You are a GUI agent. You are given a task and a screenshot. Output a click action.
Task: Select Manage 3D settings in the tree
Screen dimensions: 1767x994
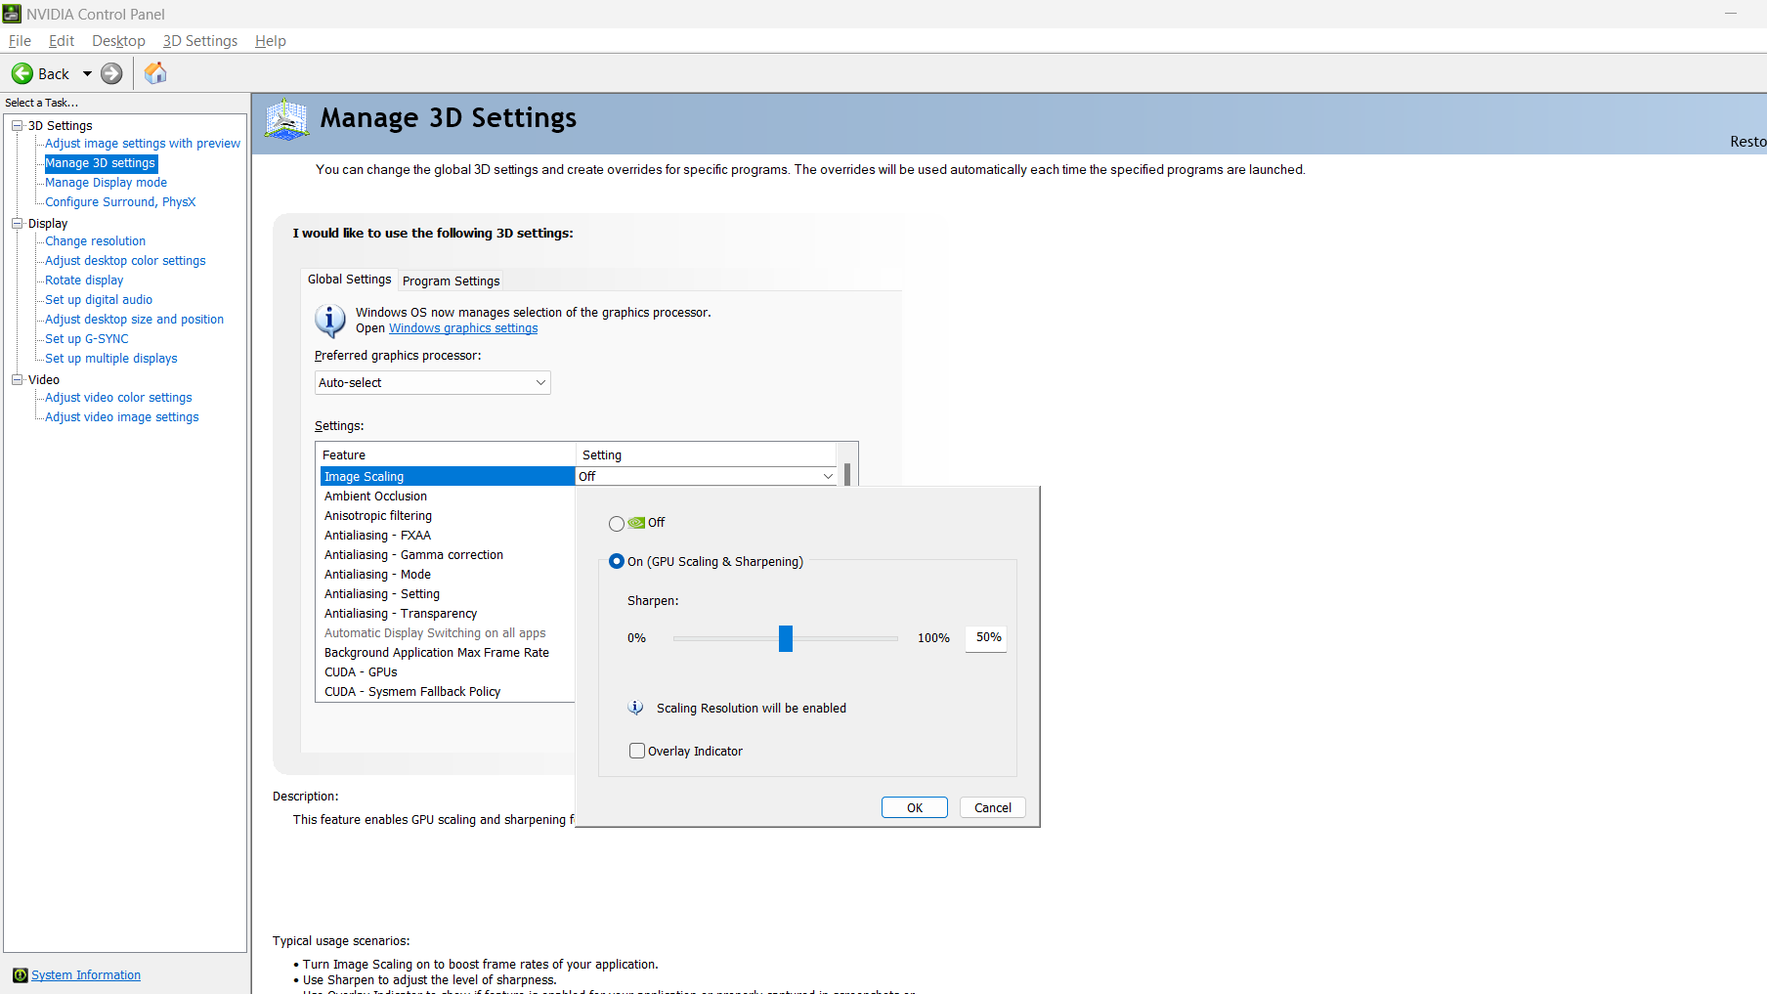click(x=101, y=163)
